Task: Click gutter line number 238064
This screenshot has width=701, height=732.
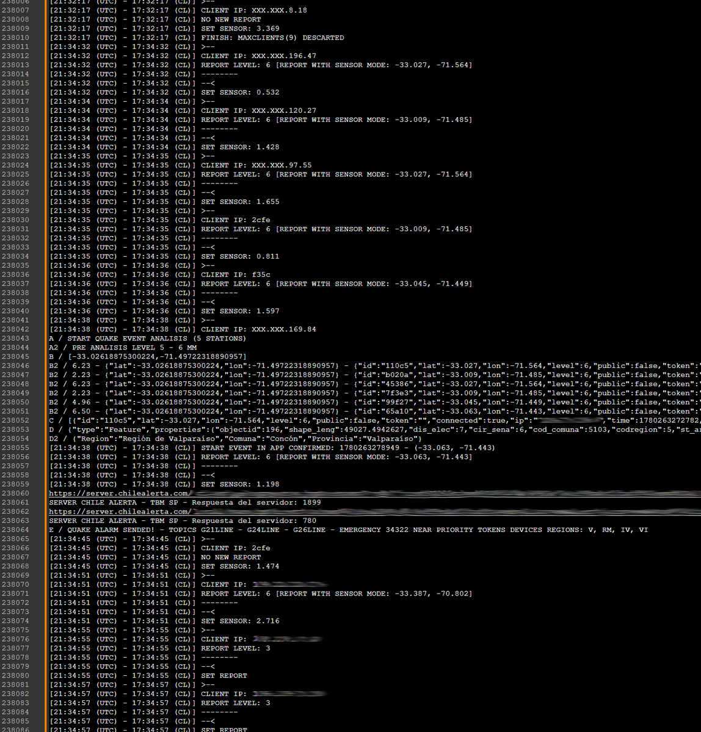Action: [x=15, y=530]
